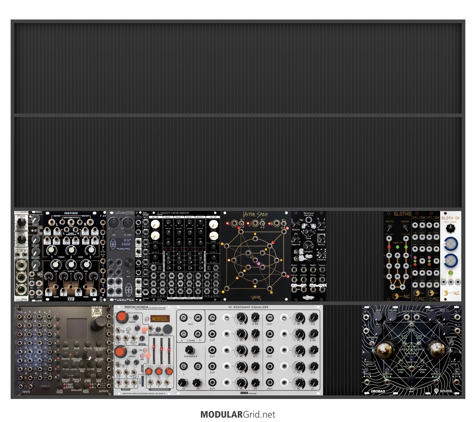Image resolution: width=476 pixels, height=422 pixels.
Task: Click the ATTACK knob on MSCL compressor
Action: tap(35, 239)
